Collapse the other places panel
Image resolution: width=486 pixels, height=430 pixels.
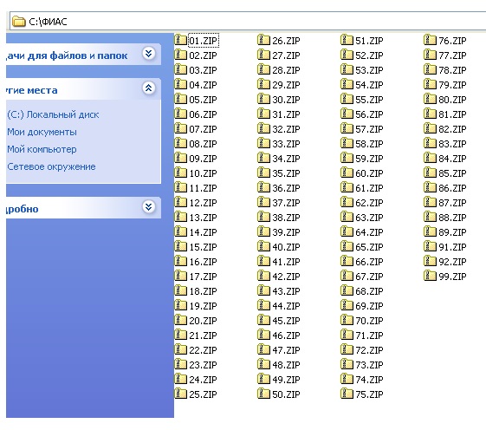(149, 88)
